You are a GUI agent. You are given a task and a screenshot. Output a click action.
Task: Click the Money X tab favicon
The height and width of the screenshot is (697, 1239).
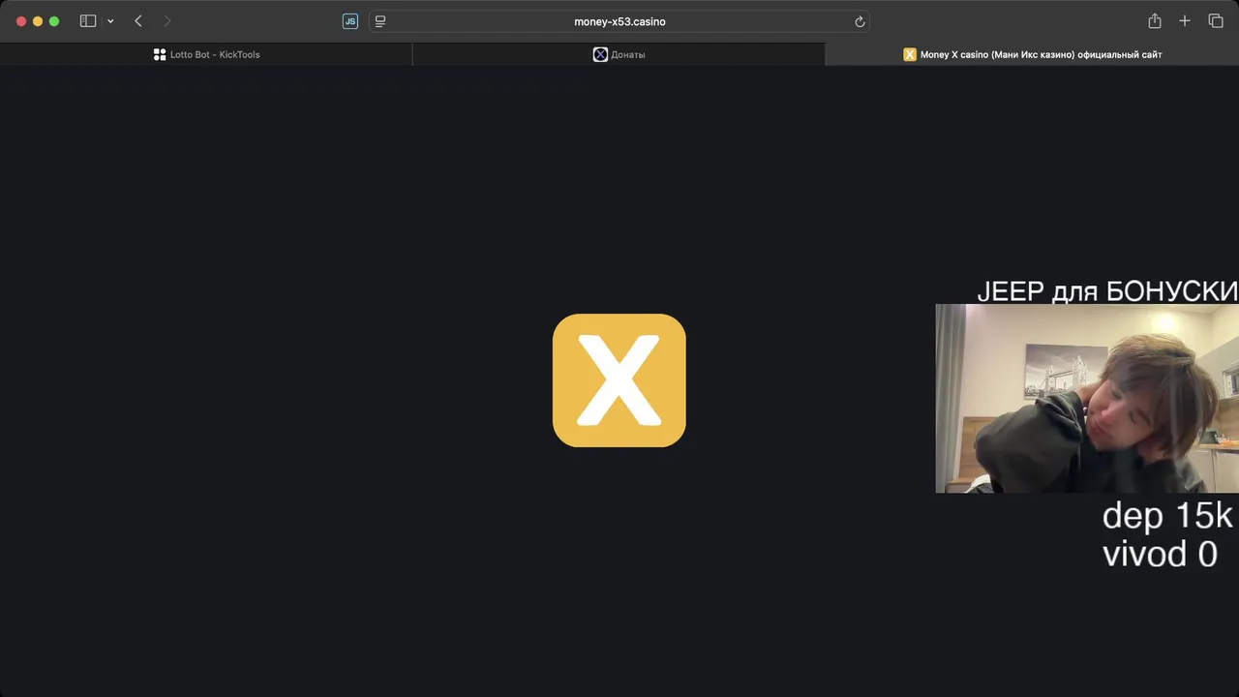pos(910,54)
